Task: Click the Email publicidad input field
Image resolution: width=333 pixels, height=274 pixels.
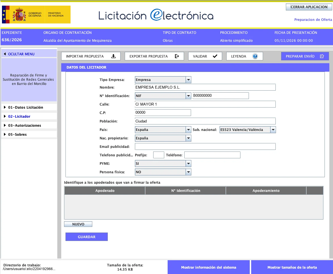Action: 205,146
